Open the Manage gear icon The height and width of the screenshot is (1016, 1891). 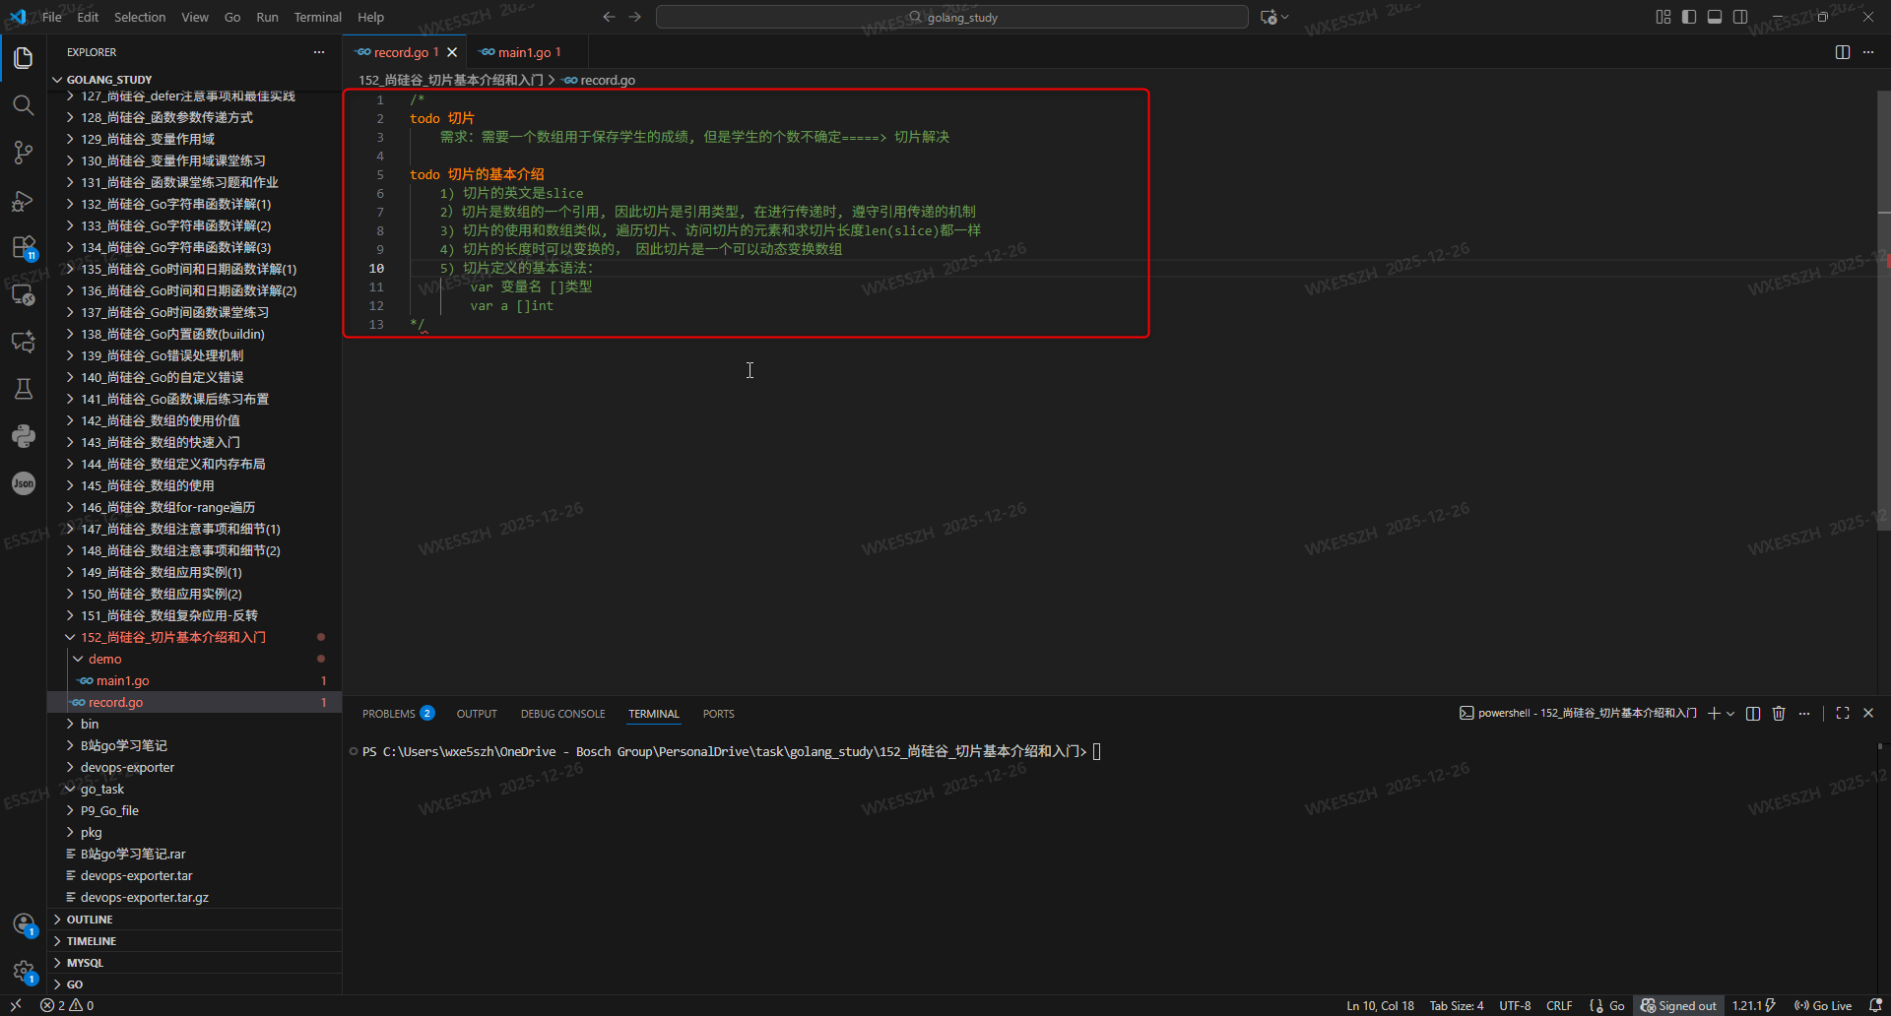[24, 972]
